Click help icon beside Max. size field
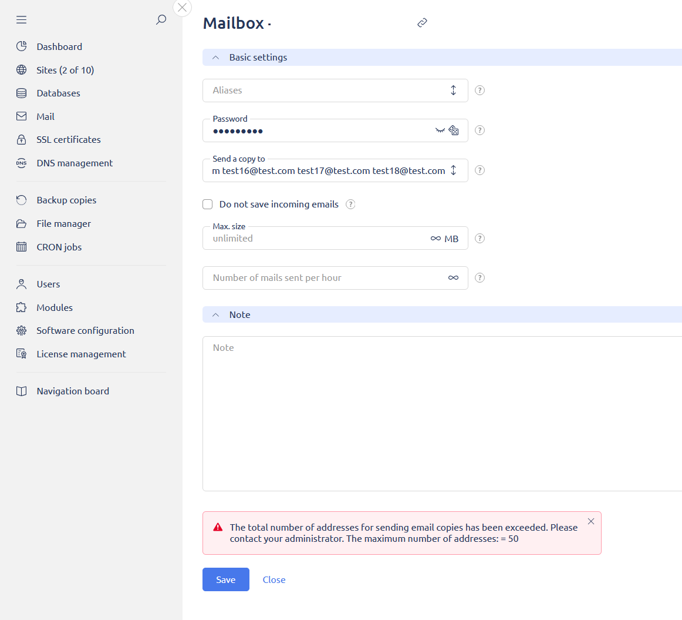The image size is (682, 620). pyautogui.click(x=480, y=239)
